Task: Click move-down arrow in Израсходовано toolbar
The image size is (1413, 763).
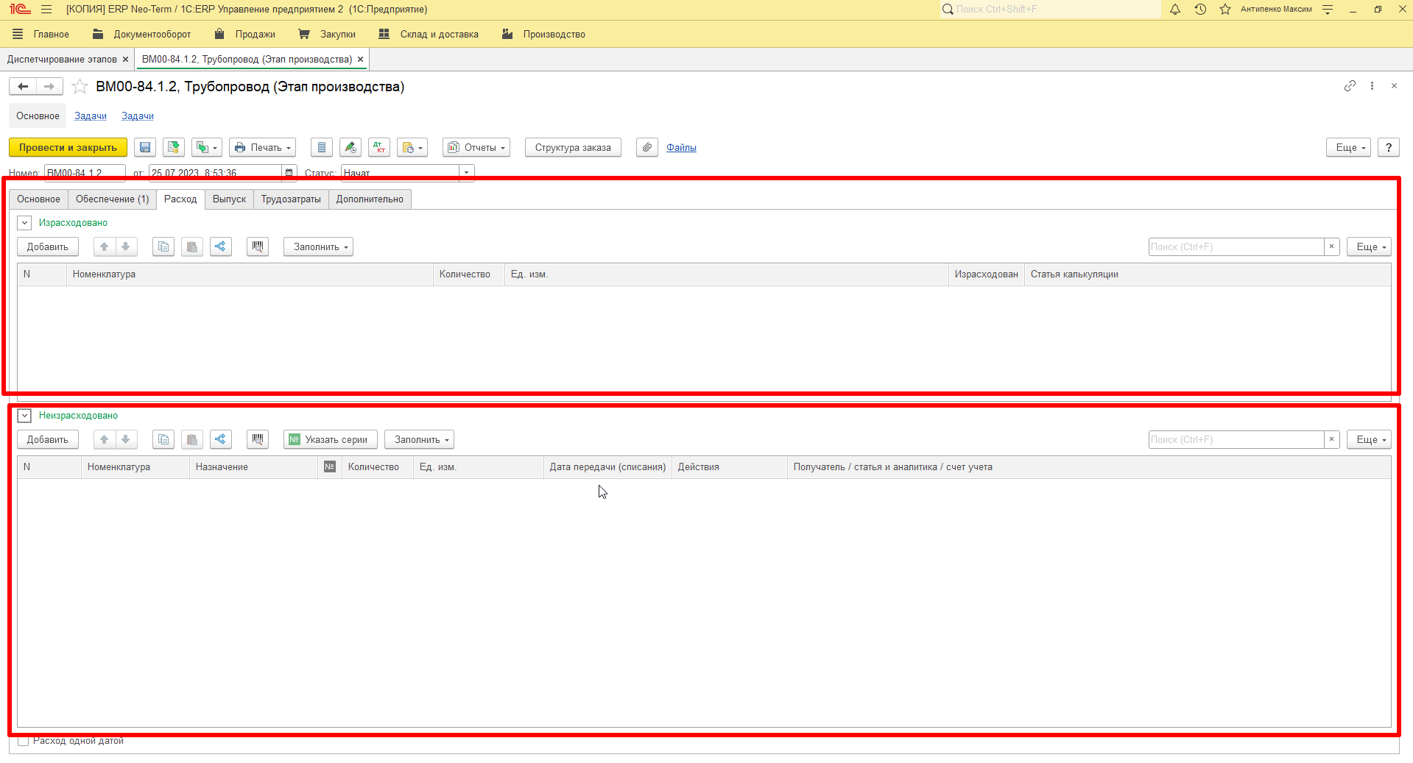Action: point(126,247)
